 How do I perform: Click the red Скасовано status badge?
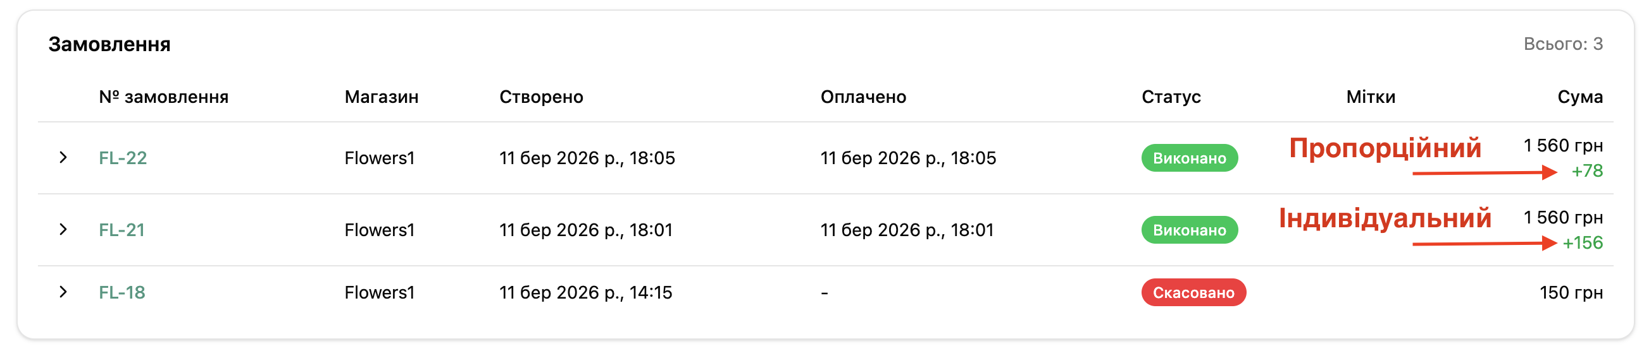click(1193, 292)
